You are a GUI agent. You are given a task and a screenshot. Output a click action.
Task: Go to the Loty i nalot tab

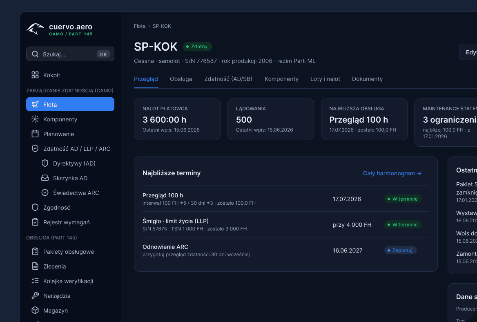pyautogui.click(x=325, y=79)
